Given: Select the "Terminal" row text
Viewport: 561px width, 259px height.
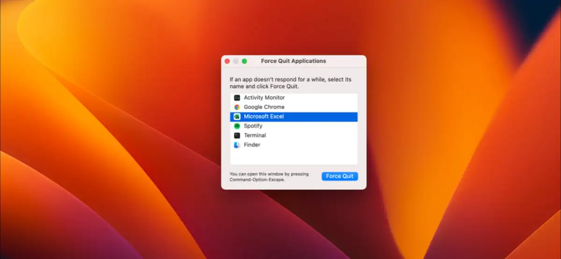Looking at the screenshot, I should click(x=255, y=135).
